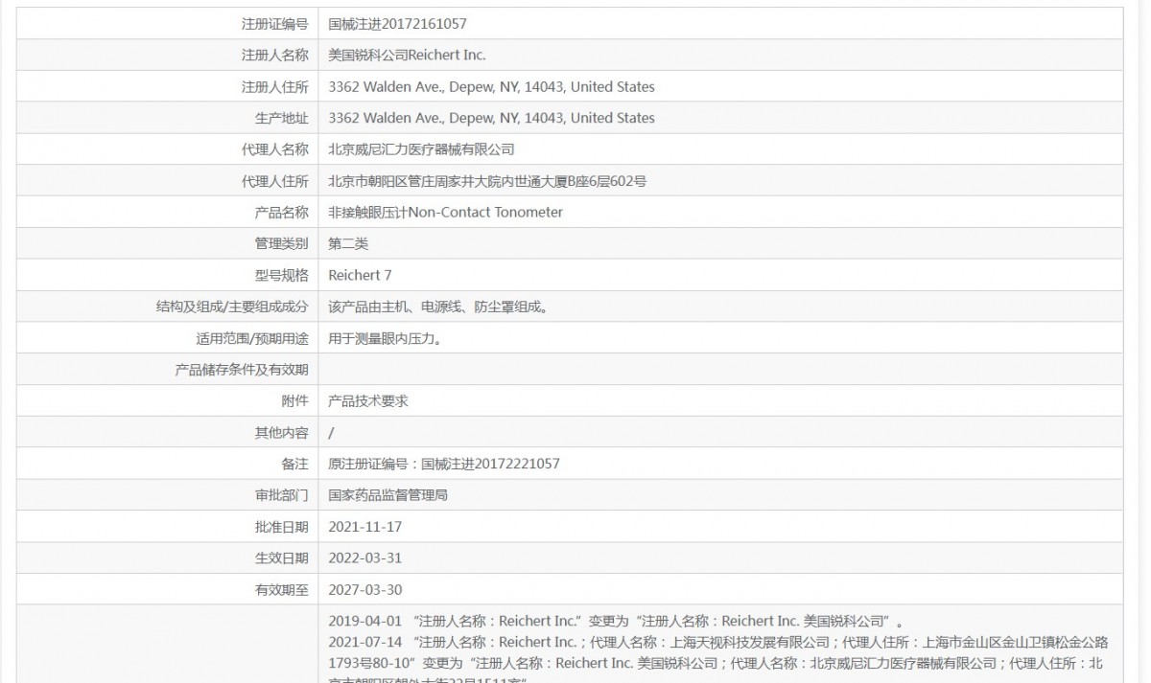The image size is (1151, 683).
Task: Select model value Reichert 7
Action: pos(360,276)
